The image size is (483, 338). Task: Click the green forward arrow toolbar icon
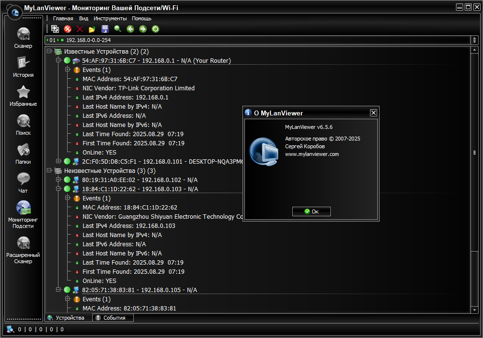143,29
